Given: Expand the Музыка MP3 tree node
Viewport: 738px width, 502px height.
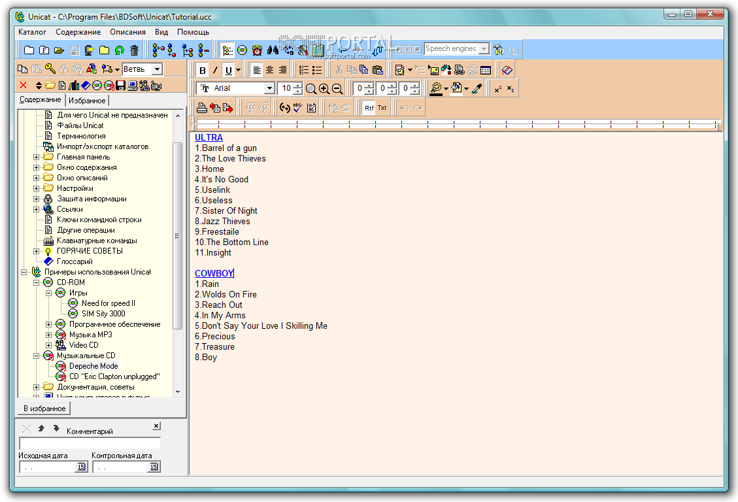Looking at the screenshot, I should [48, 335].
